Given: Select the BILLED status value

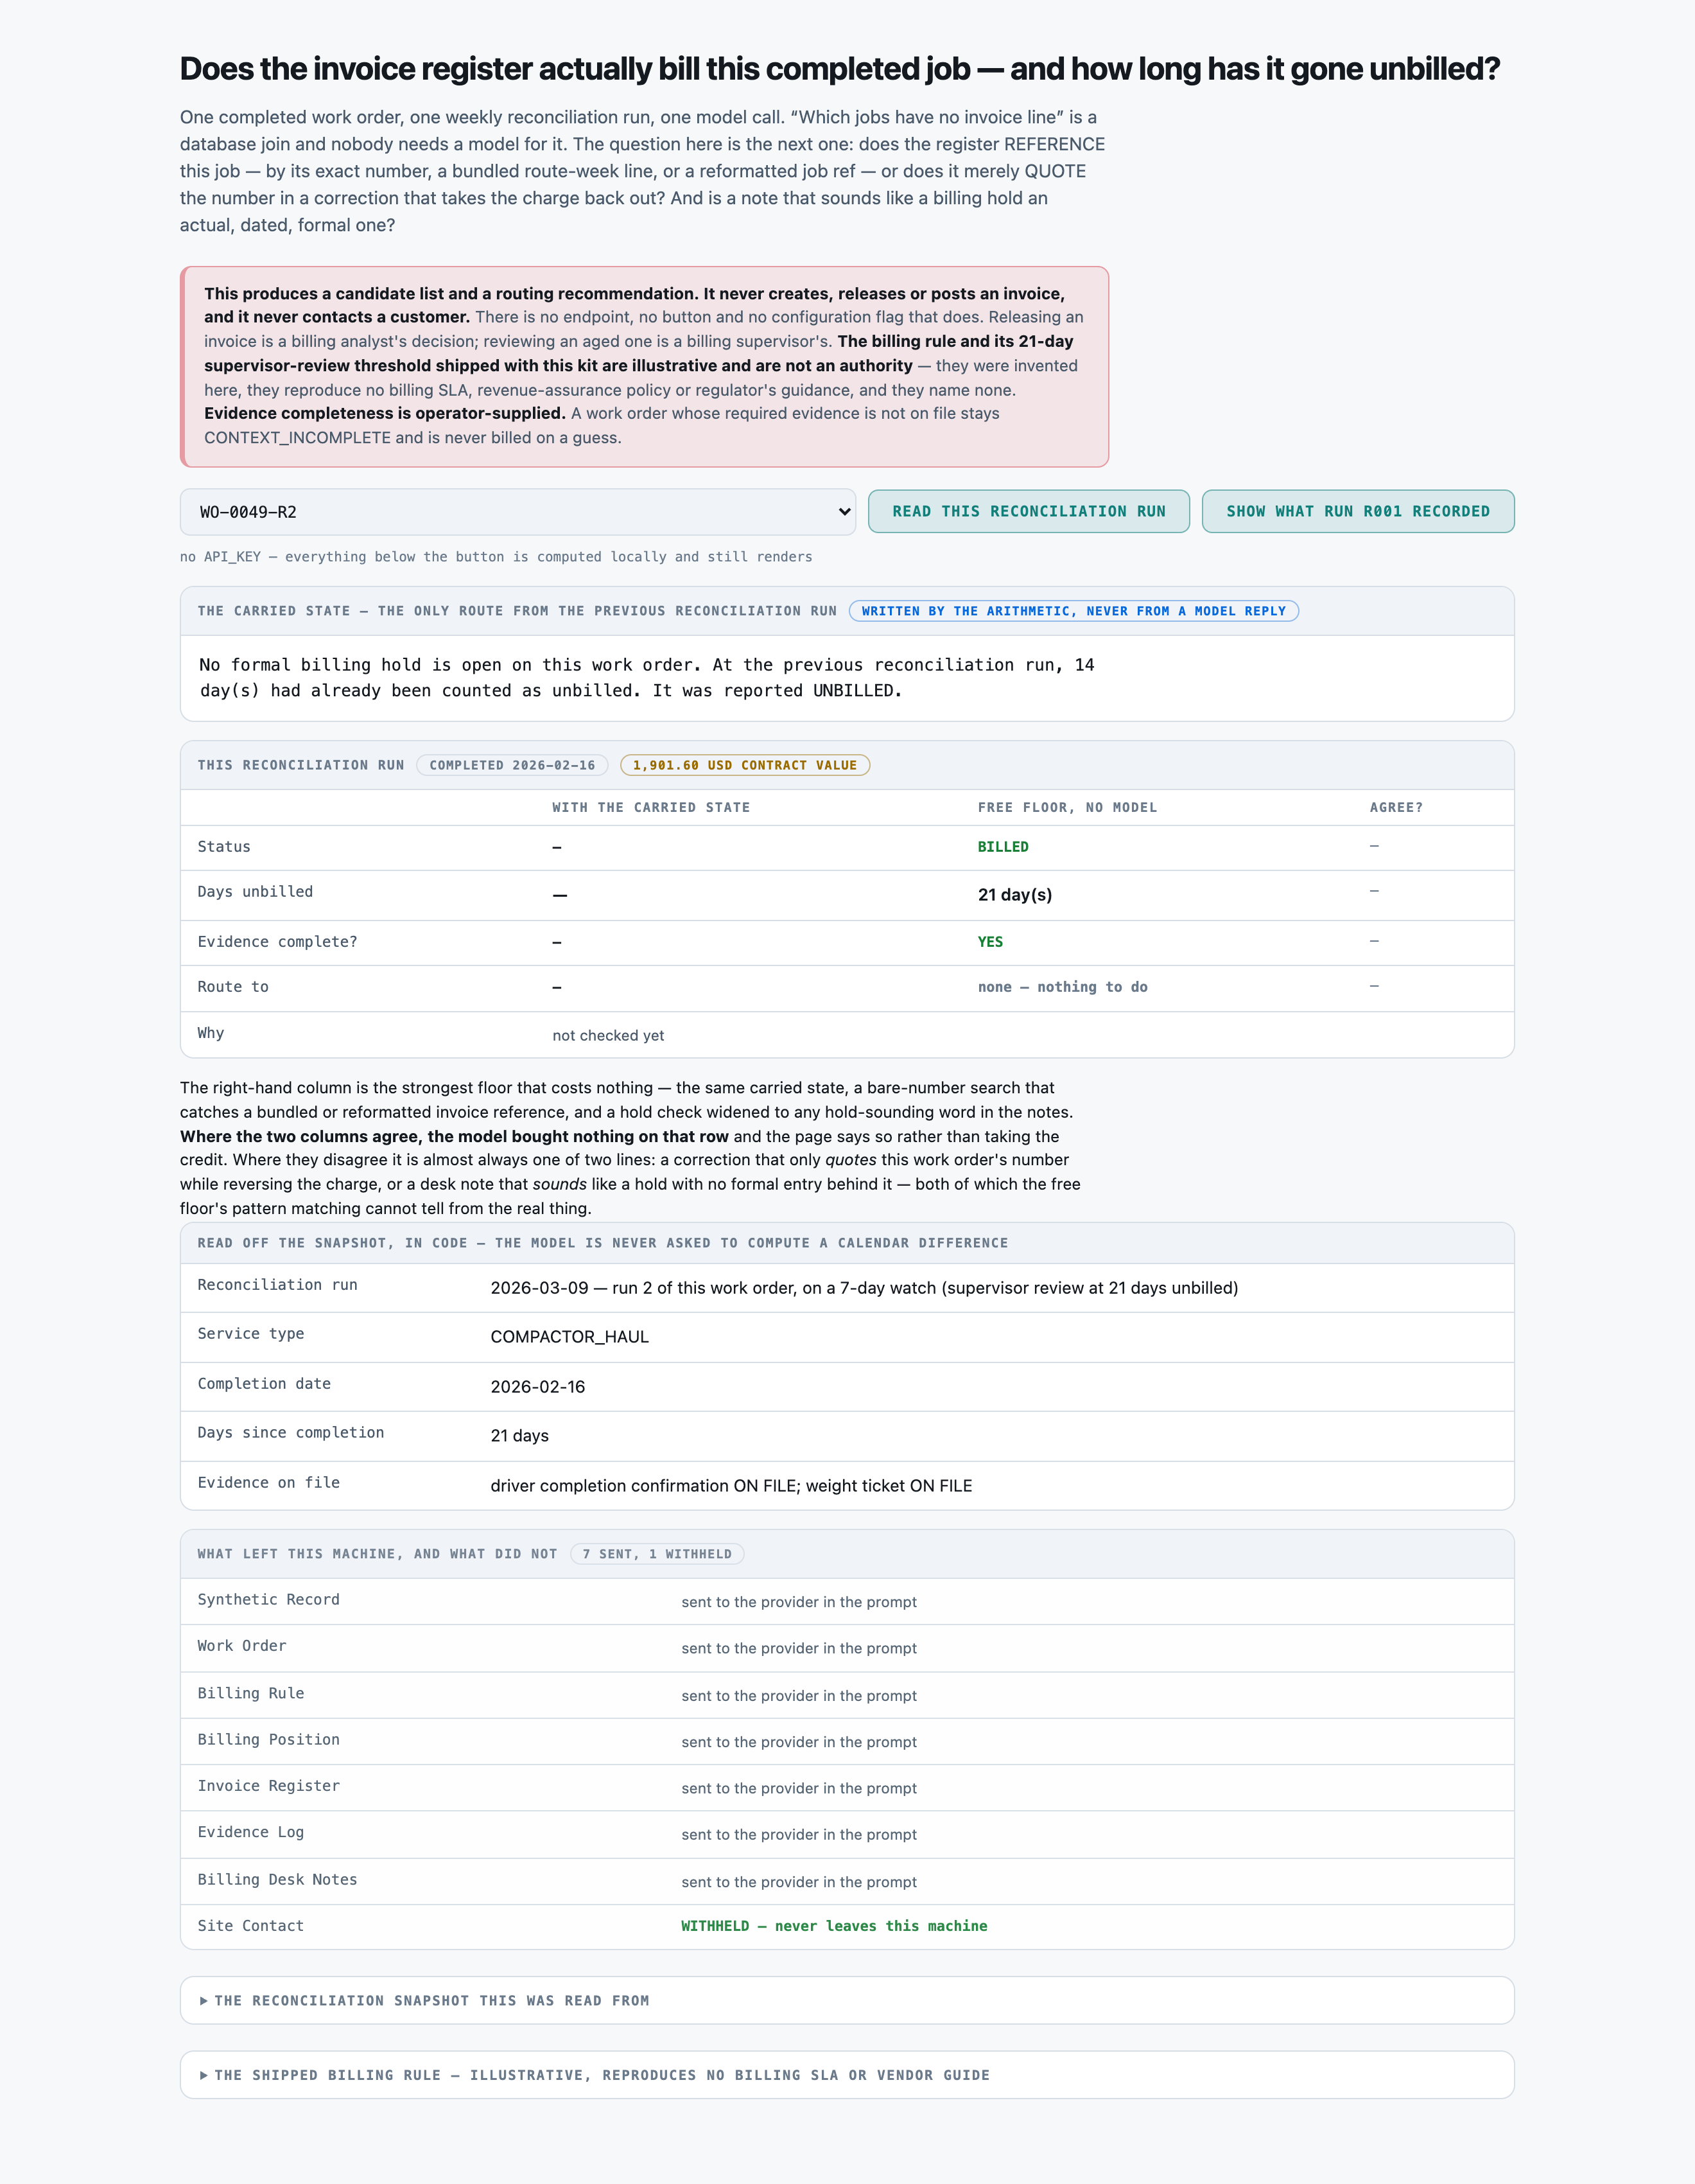Looking at the screenshot, I should coord(1002,847).
